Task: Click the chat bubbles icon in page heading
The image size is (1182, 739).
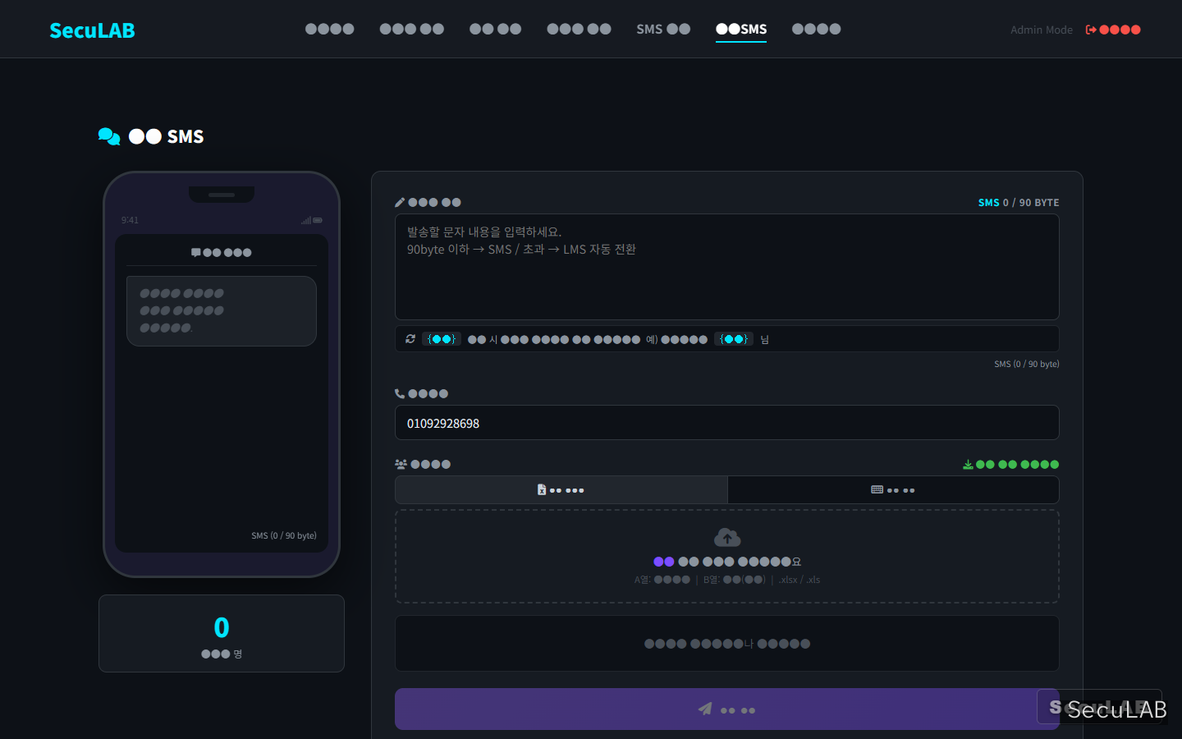Action: coord(109,136)
